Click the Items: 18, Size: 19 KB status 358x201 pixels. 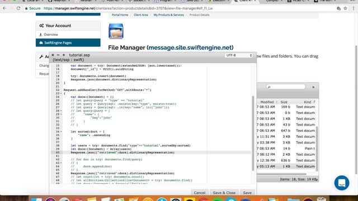[x=298, y=179]
